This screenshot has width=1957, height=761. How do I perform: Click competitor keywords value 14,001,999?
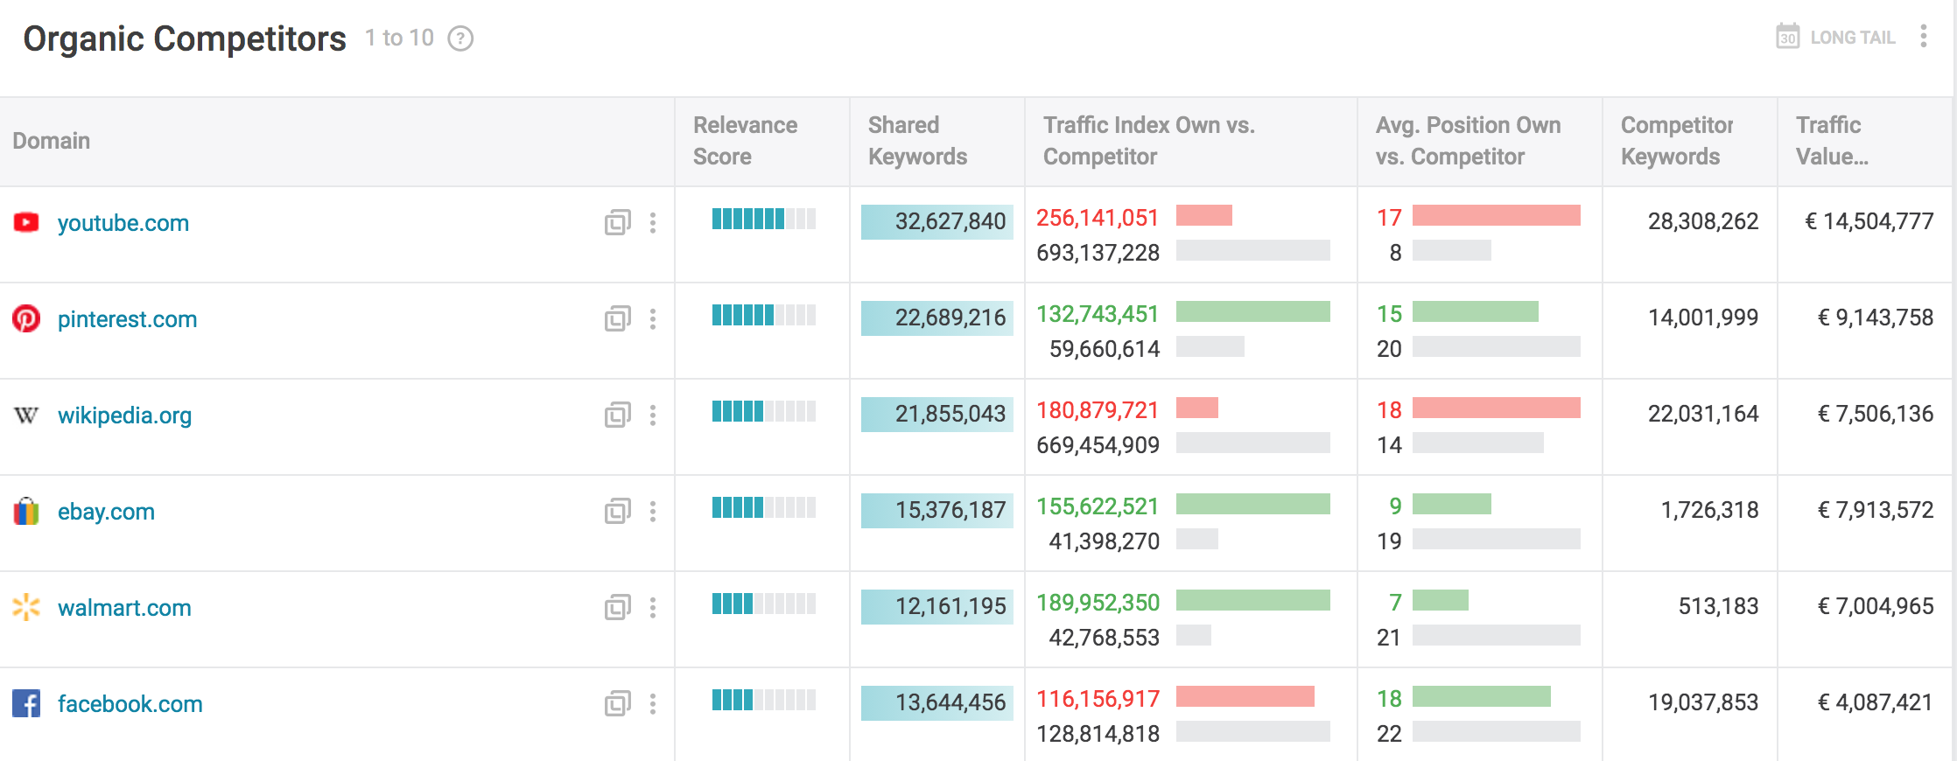1703,318
